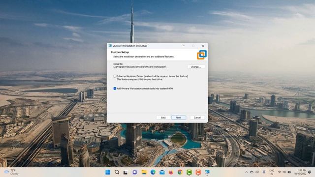Cancel the VMware Workstation setup
Viewport: 315px width, 177px height.
tap(197, 118)
